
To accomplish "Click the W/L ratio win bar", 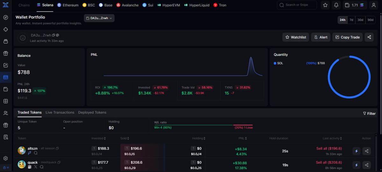I will [x=194, y=125].
